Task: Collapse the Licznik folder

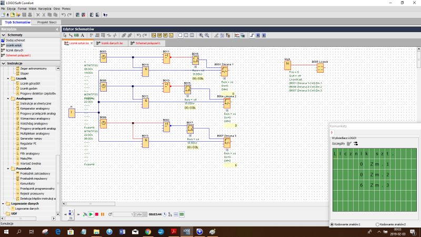Action: (8, 78)
